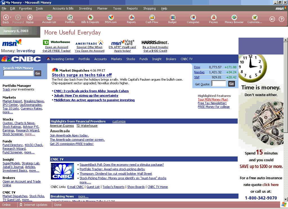Open the Budget toolbar icon
The width and height of the screenshot is (288, 209).
[x=172, y=19]
